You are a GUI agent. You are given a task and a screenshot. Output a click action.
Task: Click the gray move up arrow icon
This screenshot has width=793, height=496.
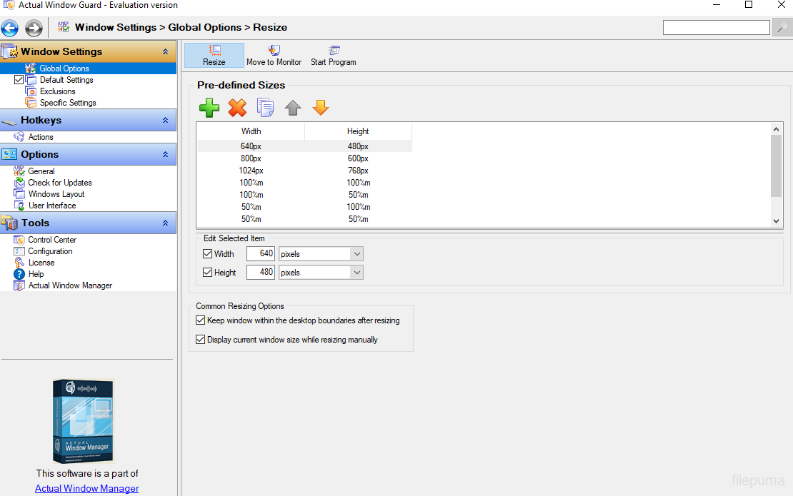293,108
